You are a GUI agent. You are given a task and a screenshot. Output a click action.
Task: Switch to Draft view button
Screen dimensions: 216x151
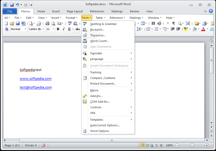(161, 145)
